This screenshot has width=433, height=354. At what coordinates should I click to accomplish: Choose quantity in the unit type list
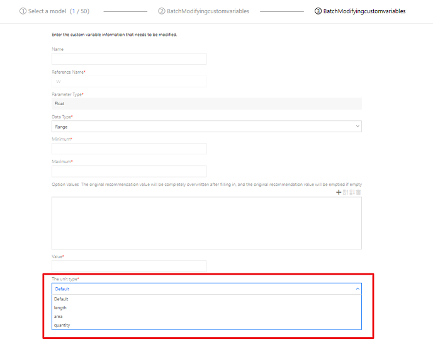pos(206,325)
